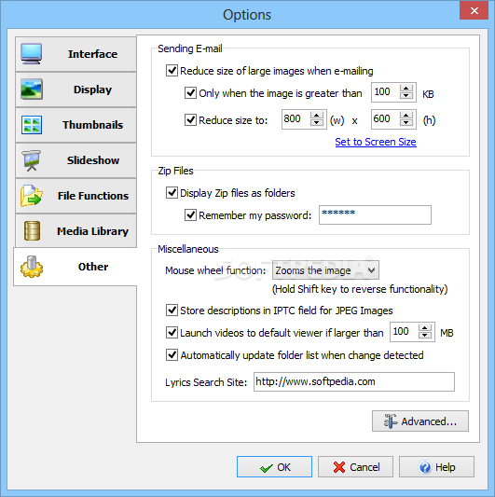
Task: Select the Other tab label
Action: pyautogui.click(x=93, y=267)
